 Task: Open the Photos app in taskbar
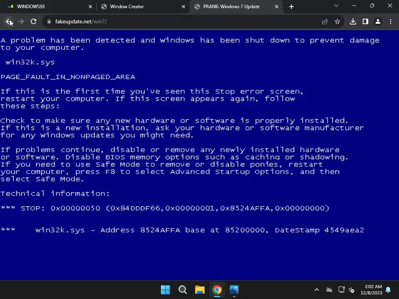(234, 290)
